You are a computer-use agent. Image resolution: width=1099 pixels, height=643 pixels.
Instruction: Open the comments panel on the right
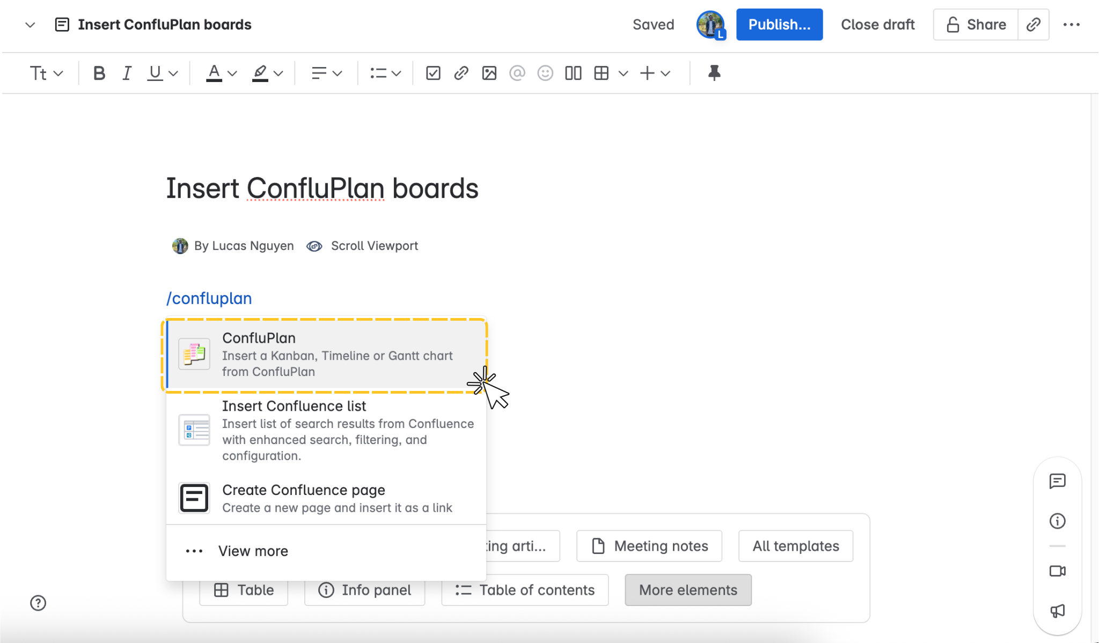pos(1058,481)
